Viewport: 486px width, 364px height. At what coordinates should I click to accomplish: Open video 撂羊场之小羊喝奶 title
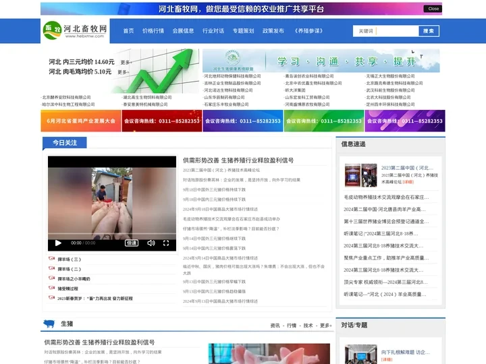point(74,279)
